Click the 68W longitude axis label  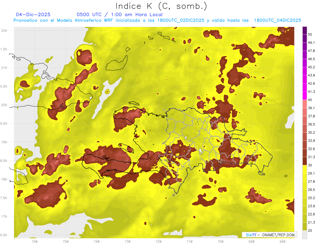pyautogui.click(x=282, y=241)
